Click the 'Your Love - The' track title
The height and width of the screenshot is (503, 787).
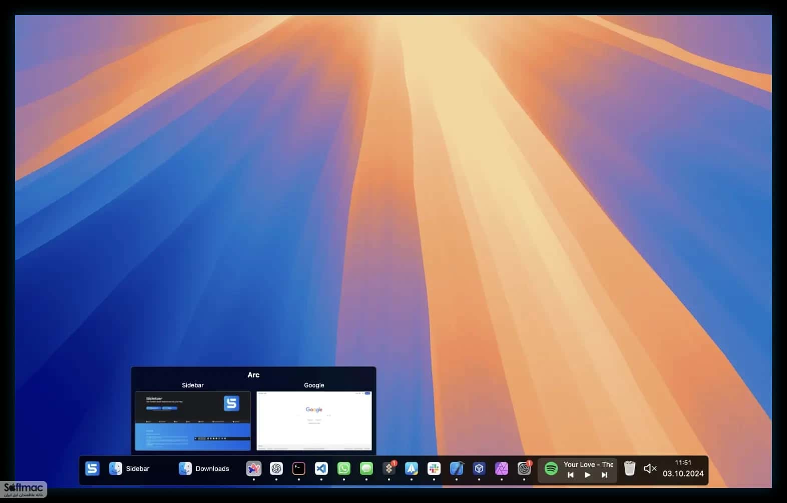[x=588, y=464]
